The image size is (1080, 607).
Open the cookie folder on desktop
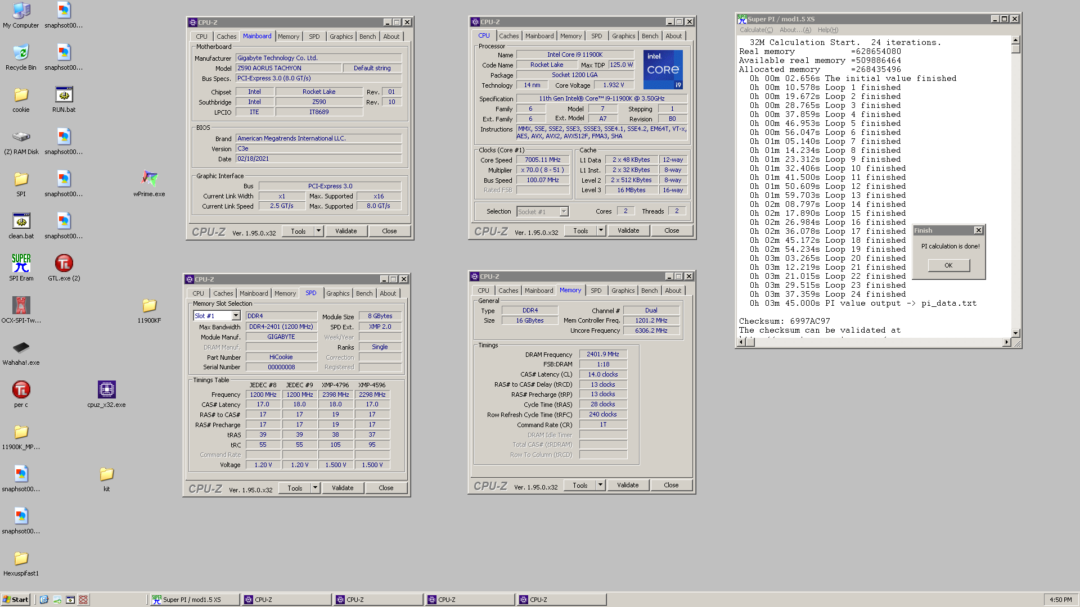pos(21,99)
